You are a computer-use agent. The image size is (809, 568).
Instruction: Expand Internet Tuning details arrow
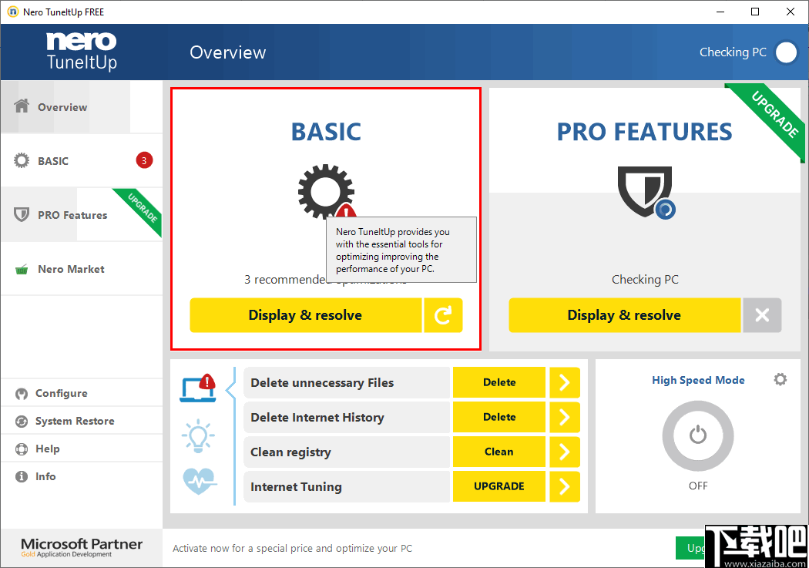[x=565, y=486]
